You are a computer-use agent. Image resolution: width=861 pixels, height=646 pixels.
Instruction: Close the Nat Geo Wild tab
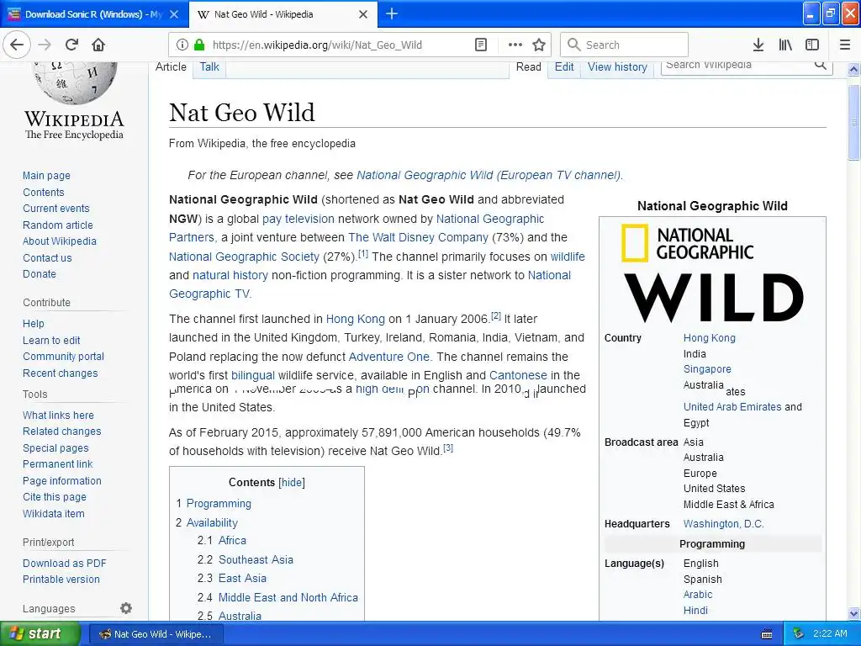(363, 14)
